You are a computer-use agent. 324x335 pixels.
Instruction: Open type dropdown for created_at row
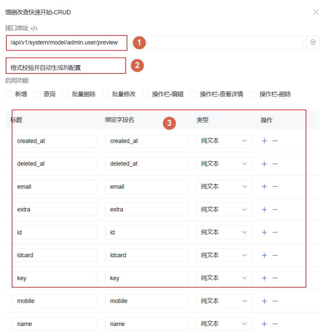[x=224, y=141]
